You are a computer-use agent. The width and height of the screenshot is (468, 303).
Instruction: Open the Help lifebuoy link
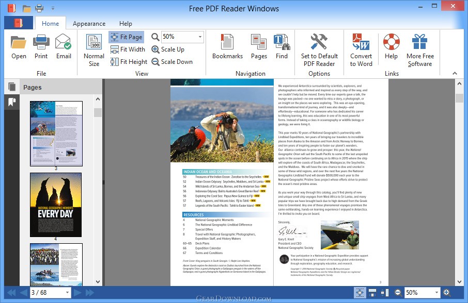tap(391, 47)
